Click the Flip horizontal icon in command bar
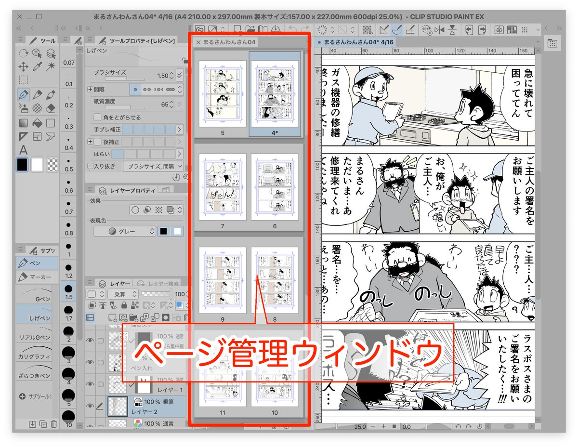The width and height of the screenshot is (578, 447). point(439,30)
